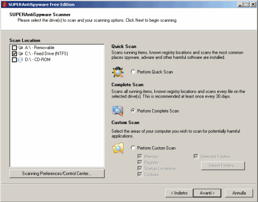Image resolution: width=258 pixels, height=202 pixels.
Task: Select the C:\ - Fixed Drive (NTFS) text
Action: pyautogui.click(x=46, y=54)
